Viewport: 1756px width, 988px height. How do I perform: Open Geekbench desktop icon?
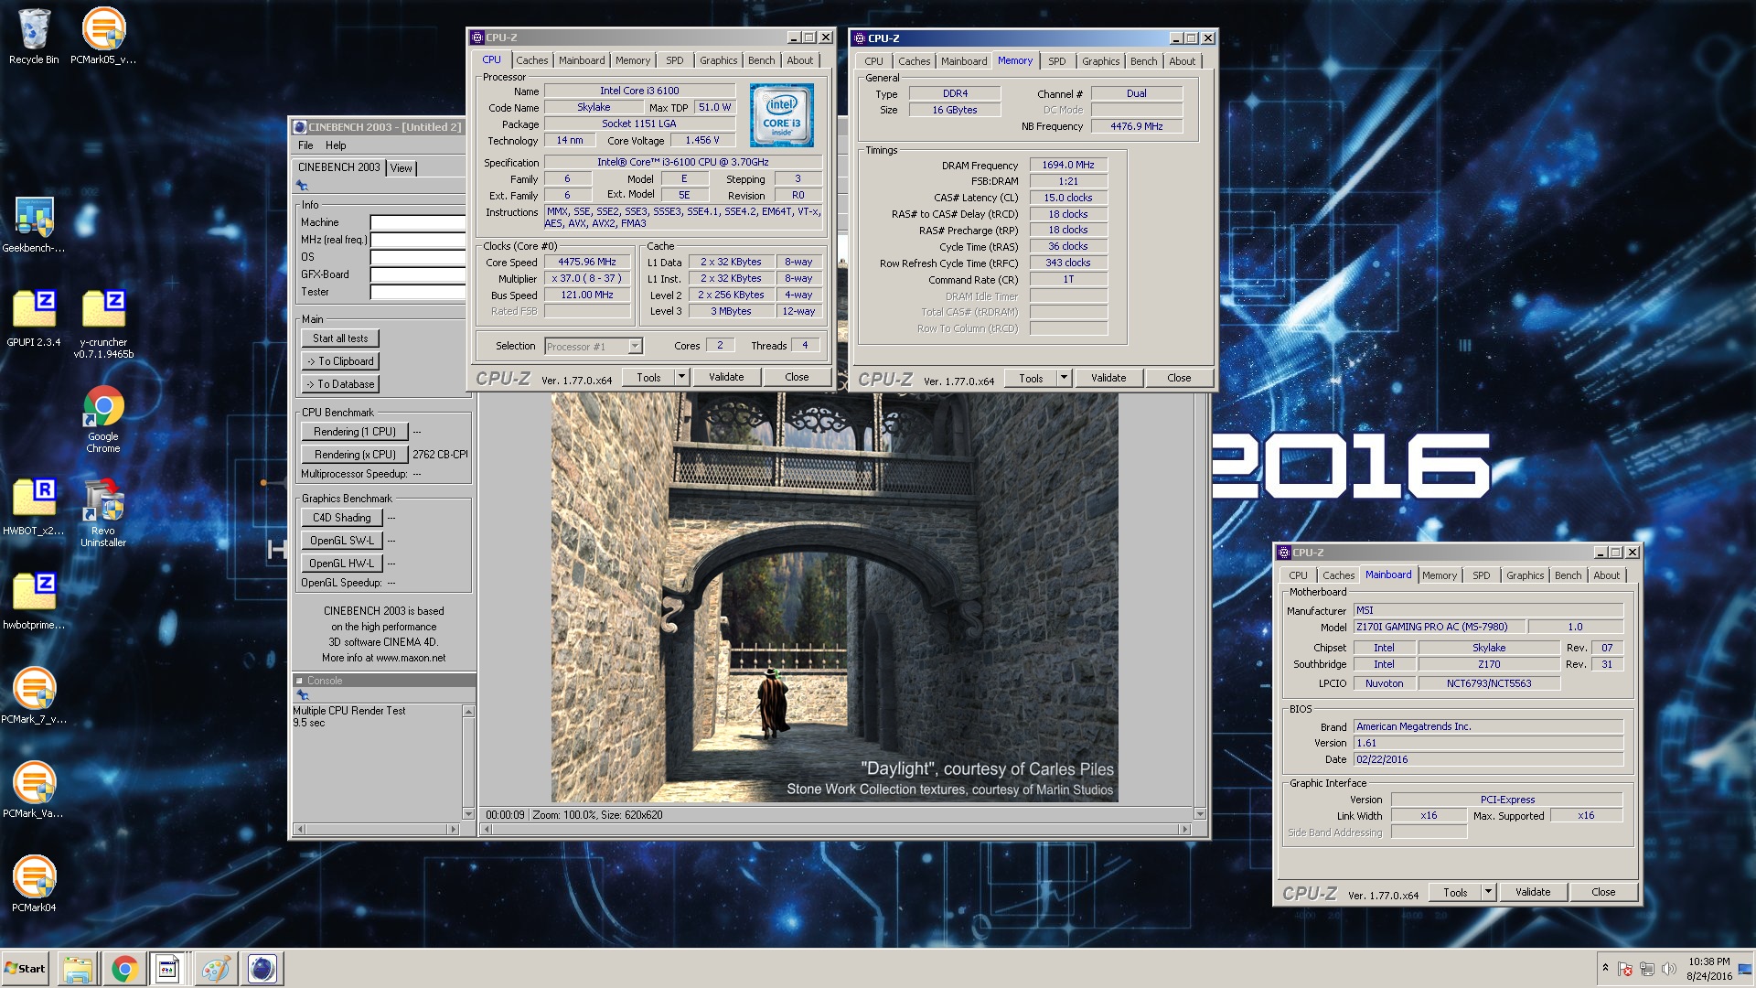coord(34,225)
